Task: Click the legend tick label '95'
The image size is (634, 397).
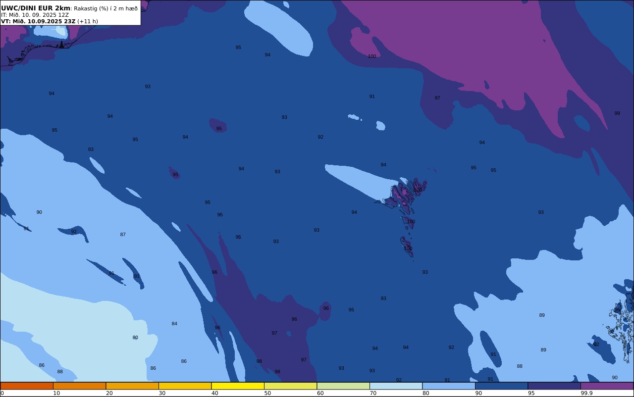Action: tap(531, 393)
